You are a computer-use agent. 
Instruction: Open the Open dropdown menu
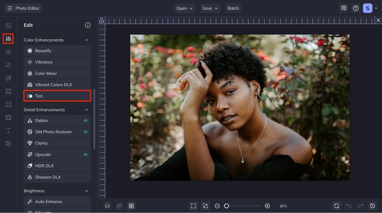point(185,8)
